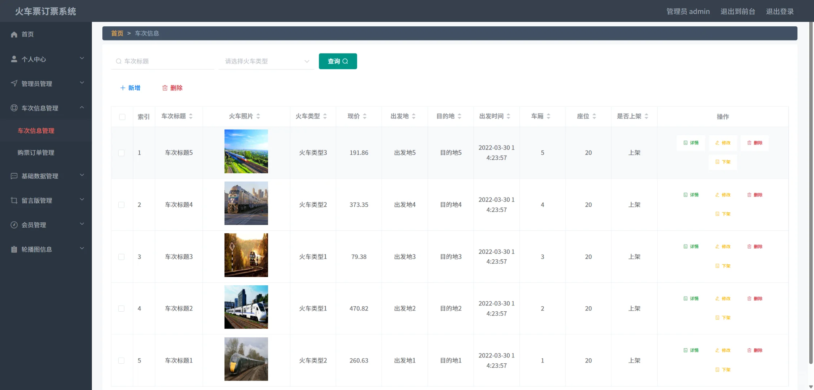Collapse the 车次信息管理 sidebar section
The image size is (814, 390).
click(x=82, y=108)
